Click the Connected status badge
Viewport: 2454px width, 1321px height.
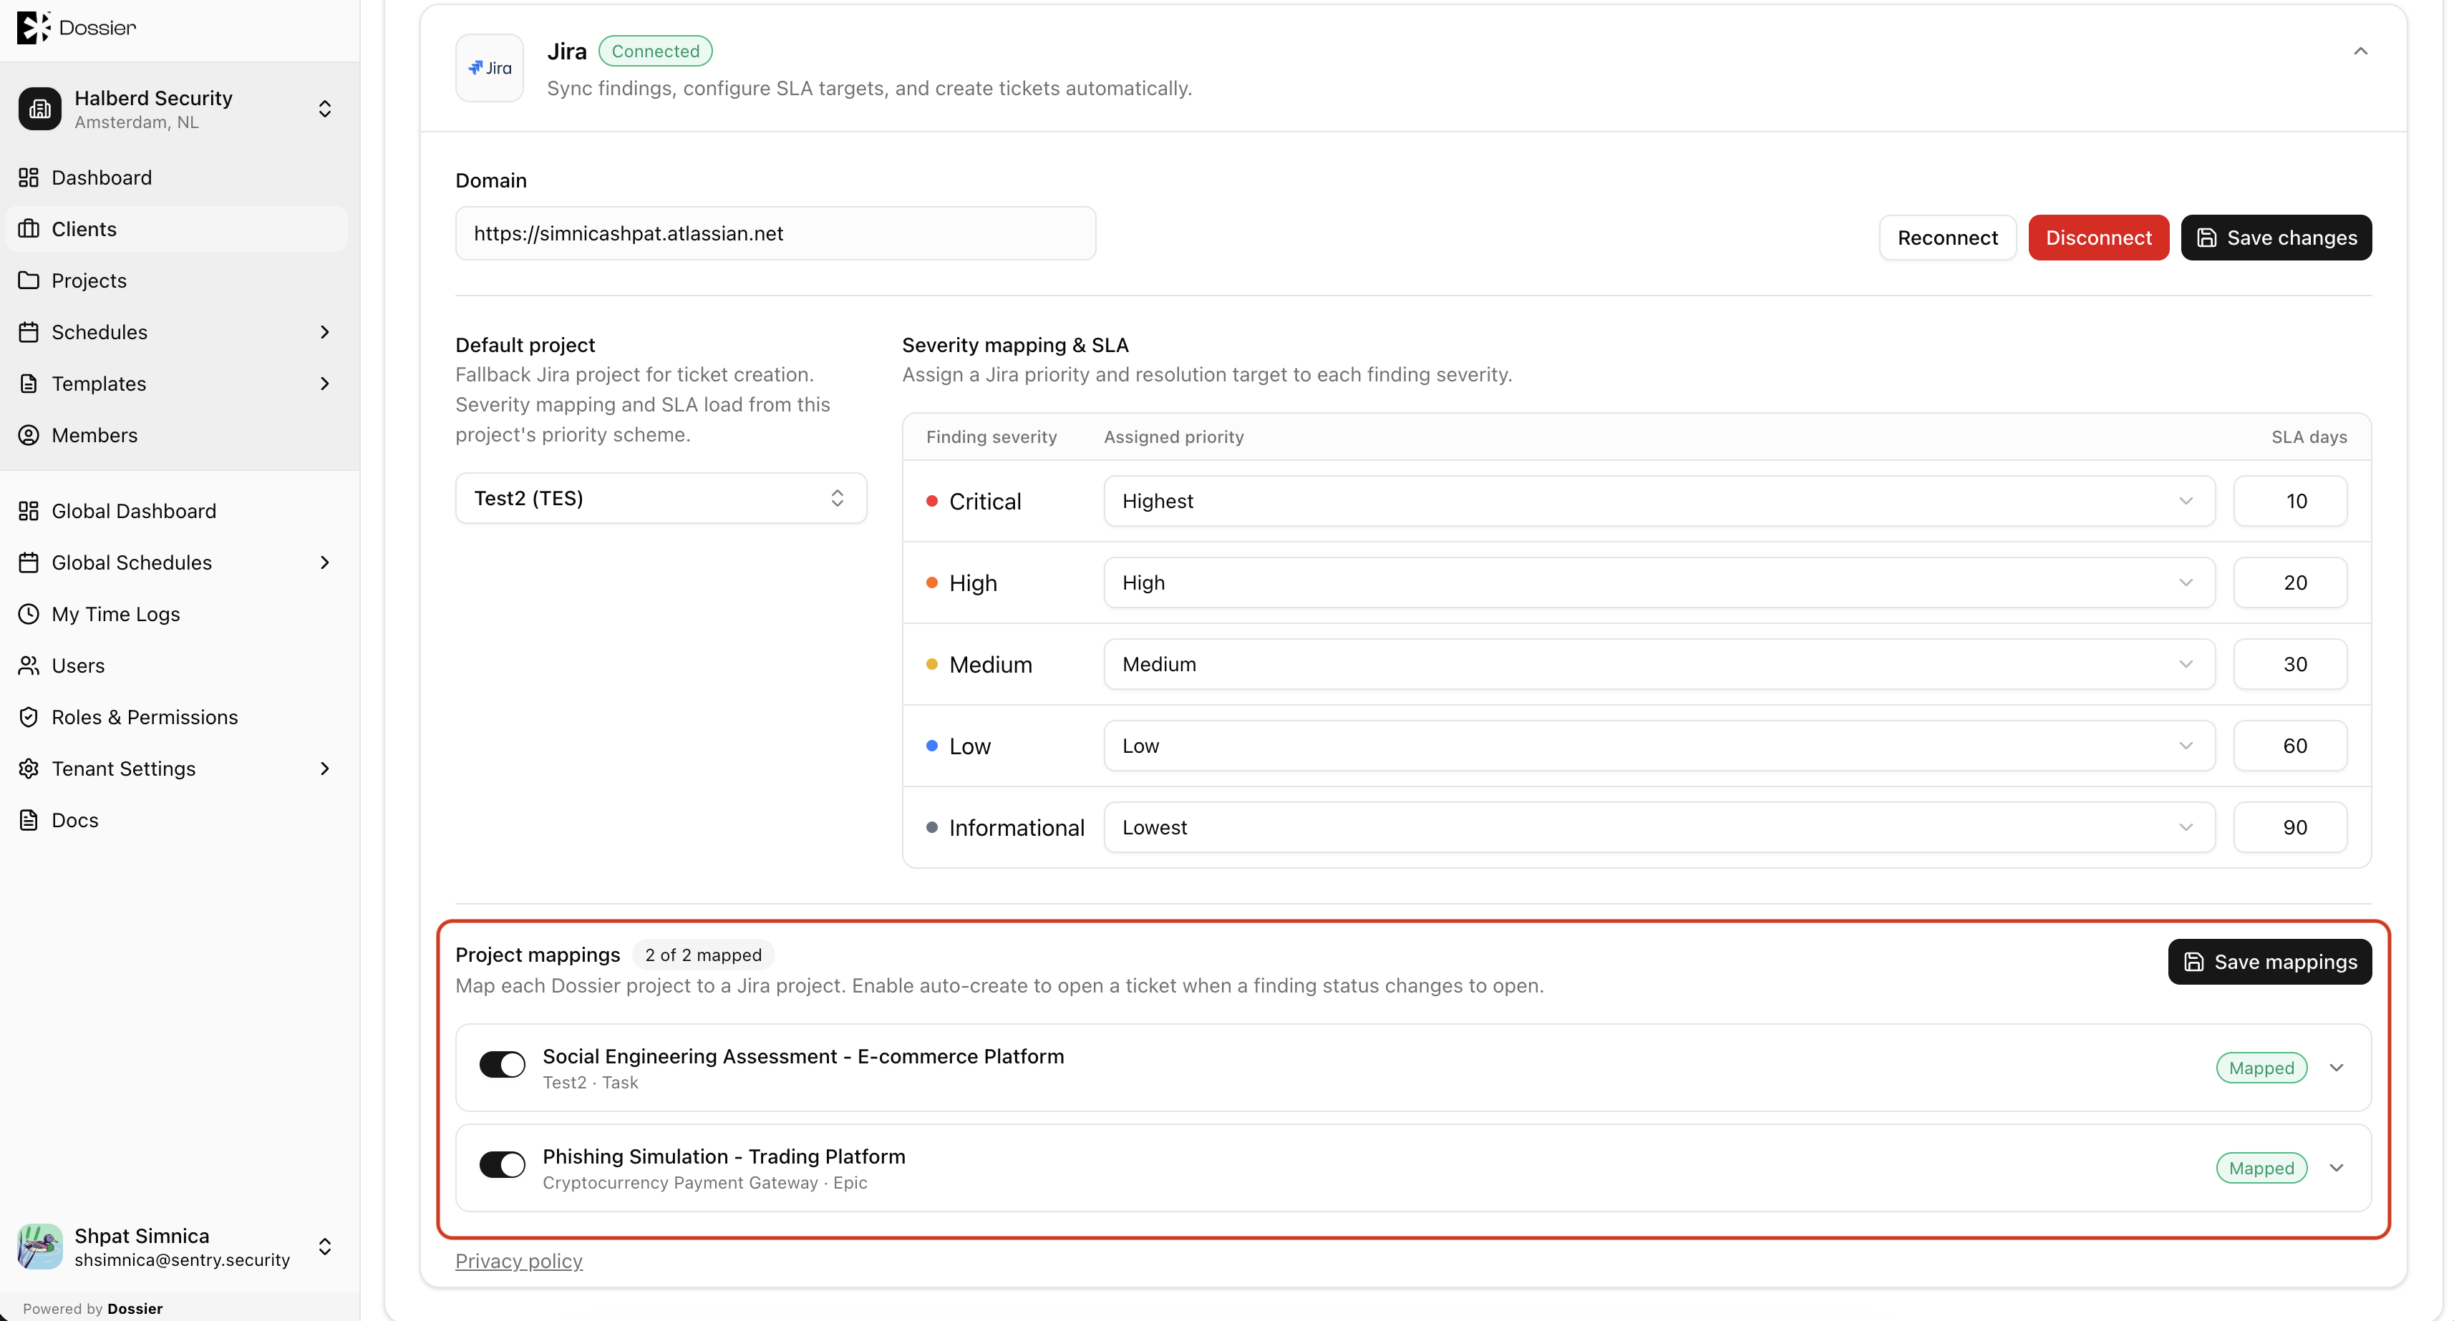(656, 52)
